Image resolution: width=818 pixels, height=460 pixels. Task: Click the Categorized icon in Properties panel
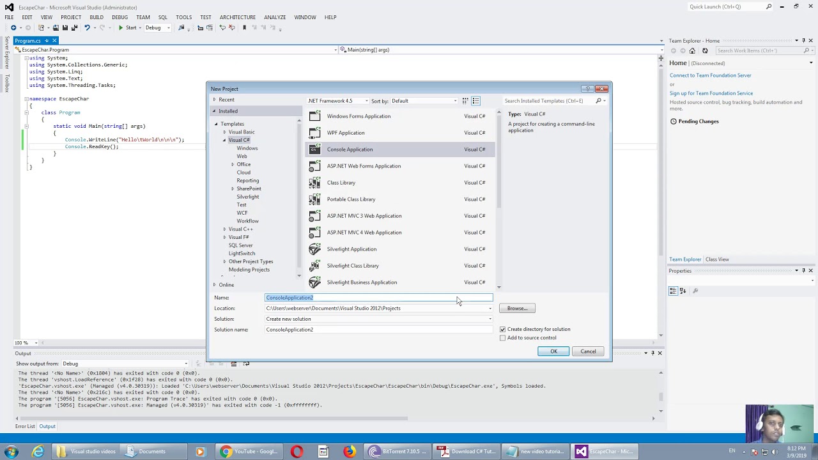click(674, 291)
